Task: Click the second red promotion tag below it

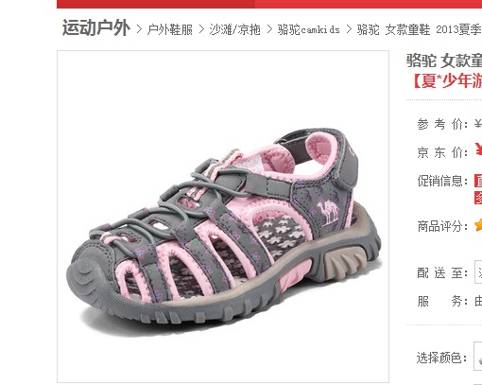Action: pos(478,198)
